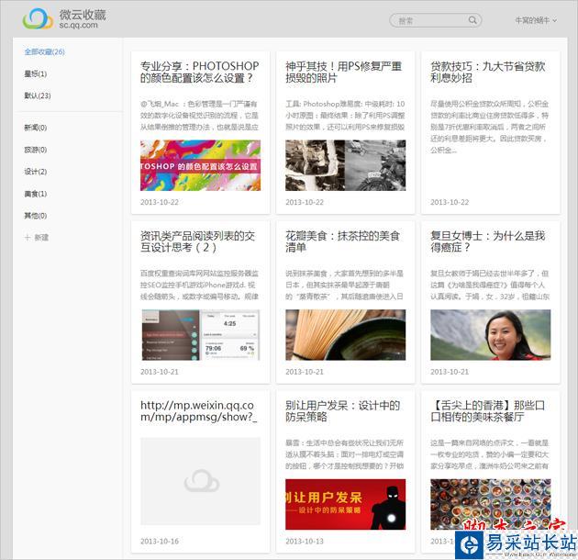Viewport: 578px width, 560px height.
Task: Open 旅游(0) category
Action: (36, 150)
